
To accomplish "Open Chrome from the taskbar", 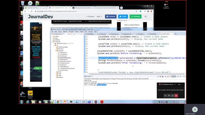I will pos(58,102).
